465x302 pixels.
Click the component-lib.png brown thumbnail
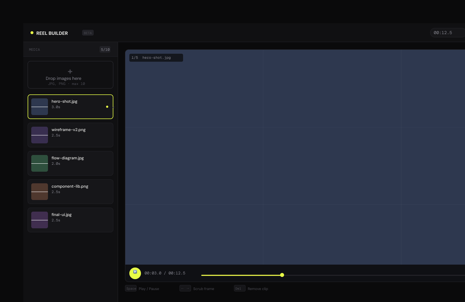(40, 191)
